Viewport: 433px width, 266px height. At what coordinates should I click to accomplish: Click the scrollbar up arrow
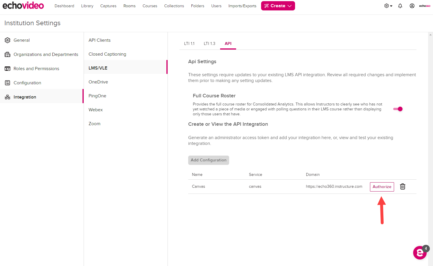click(430, 34)
